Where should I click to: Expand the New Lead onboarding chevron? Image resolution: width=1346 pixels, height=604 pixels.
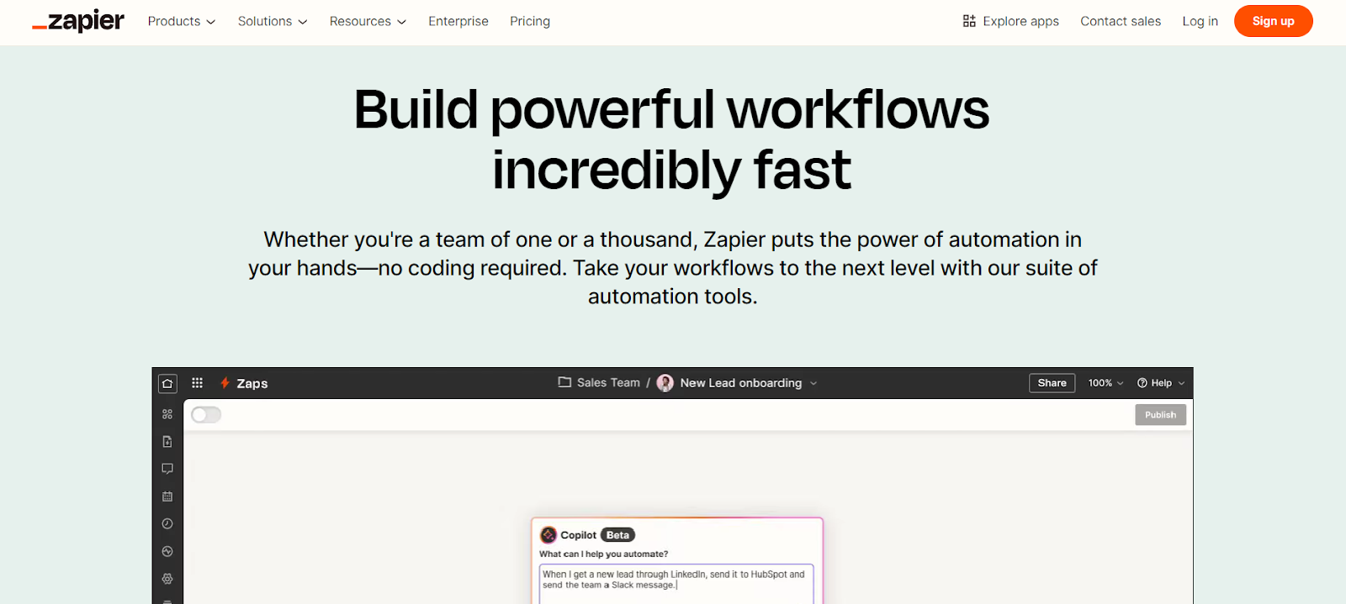tap(813, 383)
